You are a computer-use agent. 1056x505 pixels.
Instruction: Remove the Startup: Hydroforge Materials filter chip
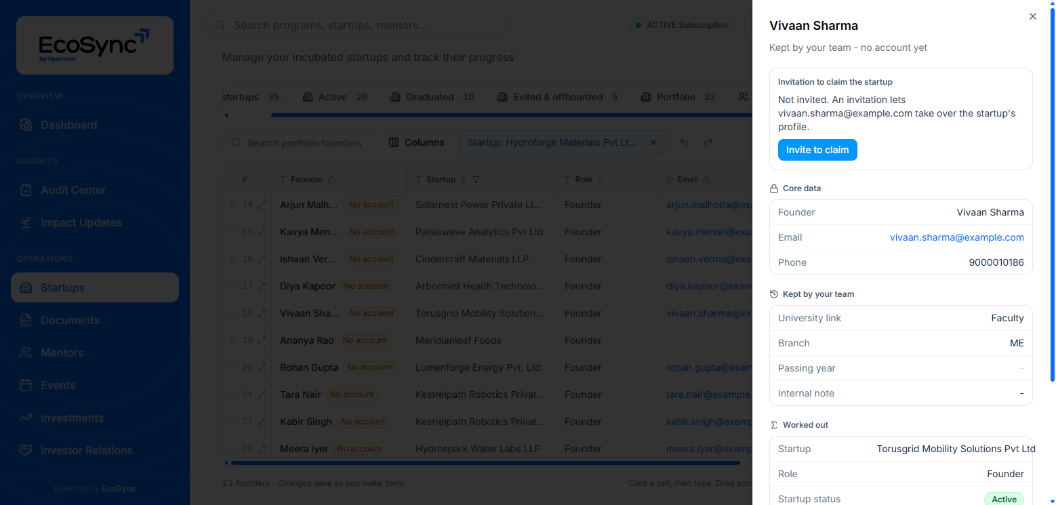(x=653, y=143)
